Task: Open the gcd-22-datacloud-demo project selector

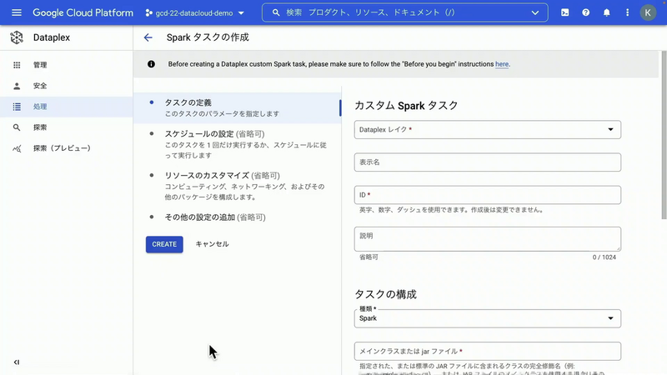Action: click(195, 13)
